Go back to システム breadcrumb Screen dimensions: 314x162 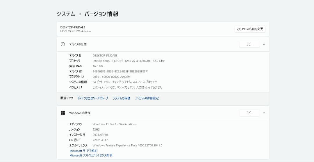tap(66, 14)
